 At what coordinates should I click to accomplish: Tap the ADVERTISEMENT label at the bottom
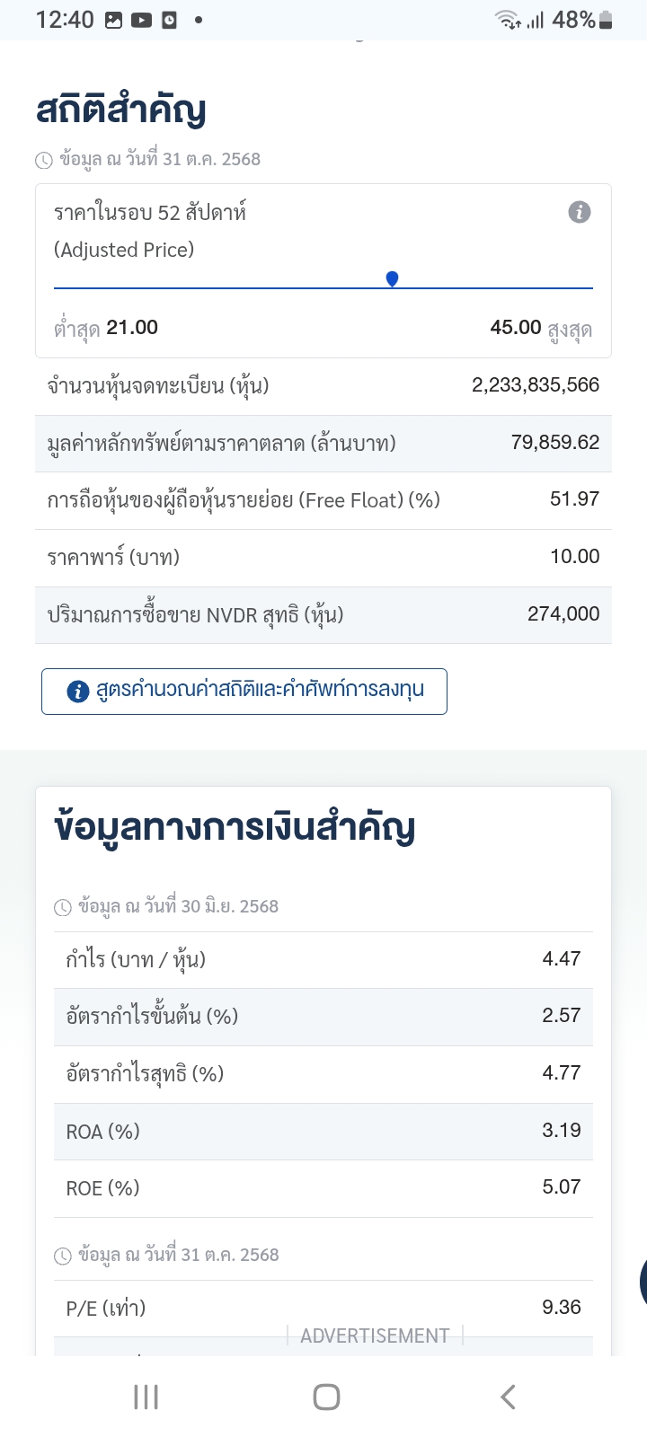coord(375,1336)
